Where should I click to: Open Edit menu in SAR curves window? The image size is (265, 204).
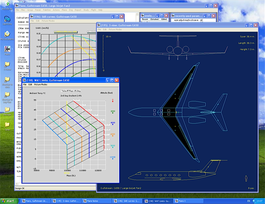[x=38, y=21]
